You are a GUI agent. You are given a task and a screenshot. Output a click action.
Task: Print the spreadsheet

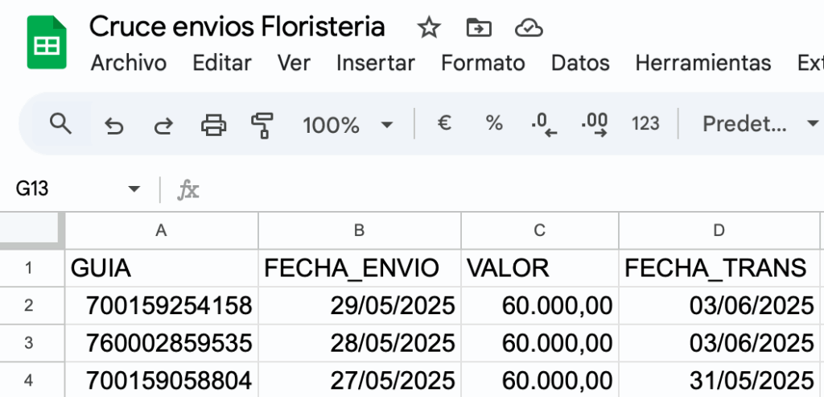(x=214, y=125)
